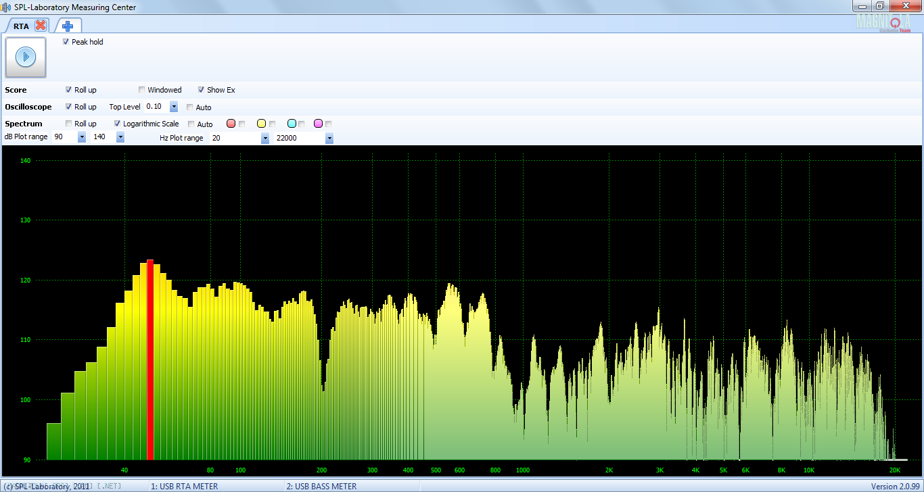The width and height of the screenshot is (924, 492).
Task: Enable the Windowed checkbox in Score row
Action: click(x=142, y=90)
